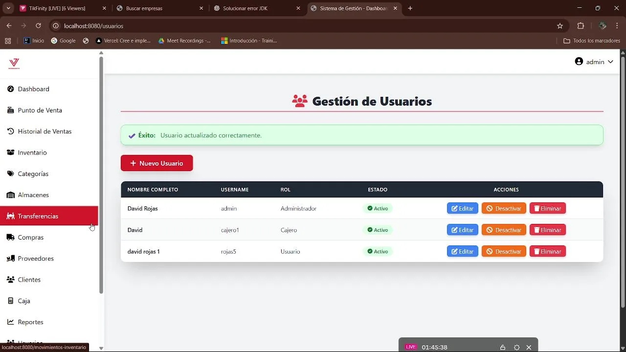Click the lock icon on recording bar

(502, 347)
